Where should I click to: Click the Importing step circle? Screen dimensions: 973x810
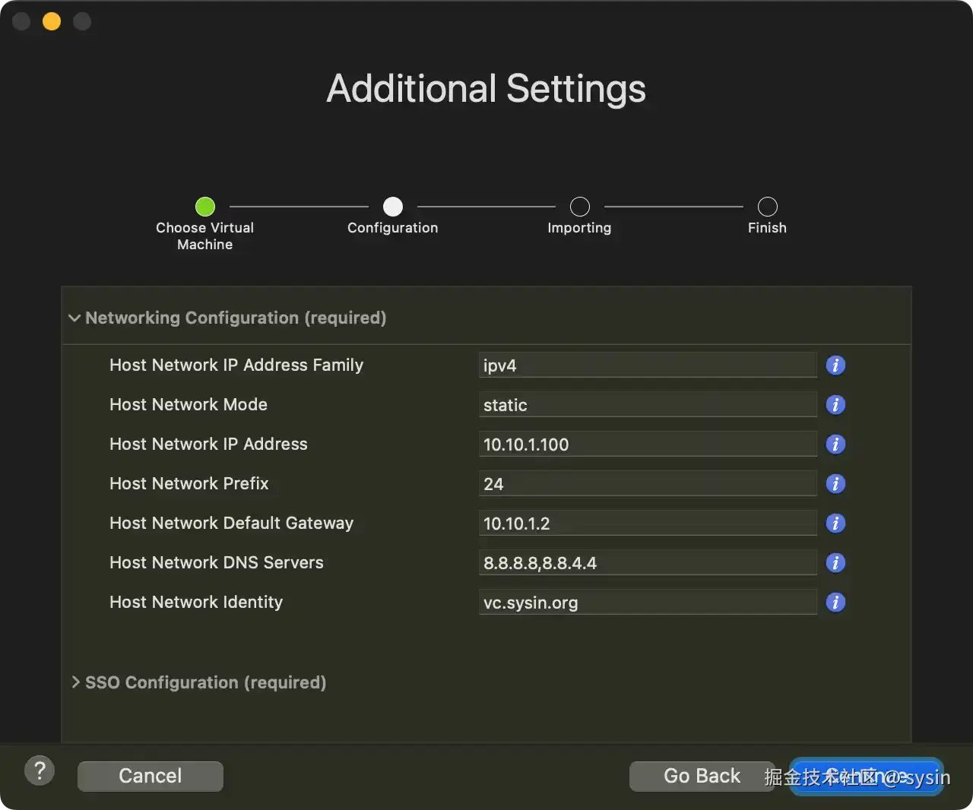[x=580, y=207]
